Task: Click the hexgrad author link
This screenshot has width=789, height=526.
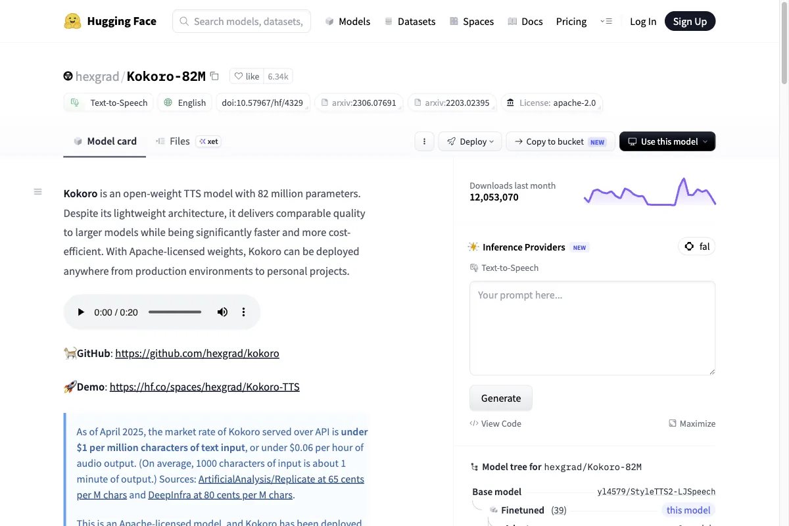Action: (97, 76)
